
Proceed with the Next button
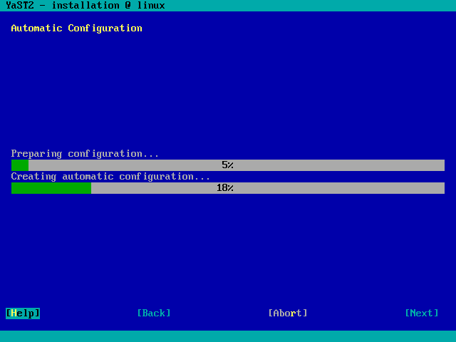(422, 313)
